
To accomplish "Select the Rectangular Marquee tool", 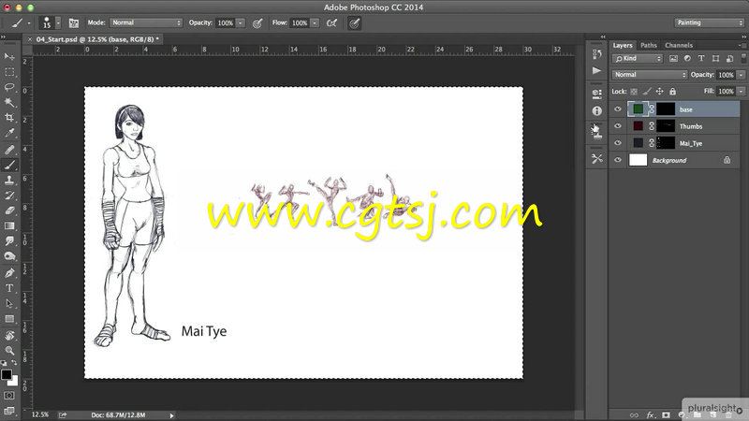I will 9,72.
